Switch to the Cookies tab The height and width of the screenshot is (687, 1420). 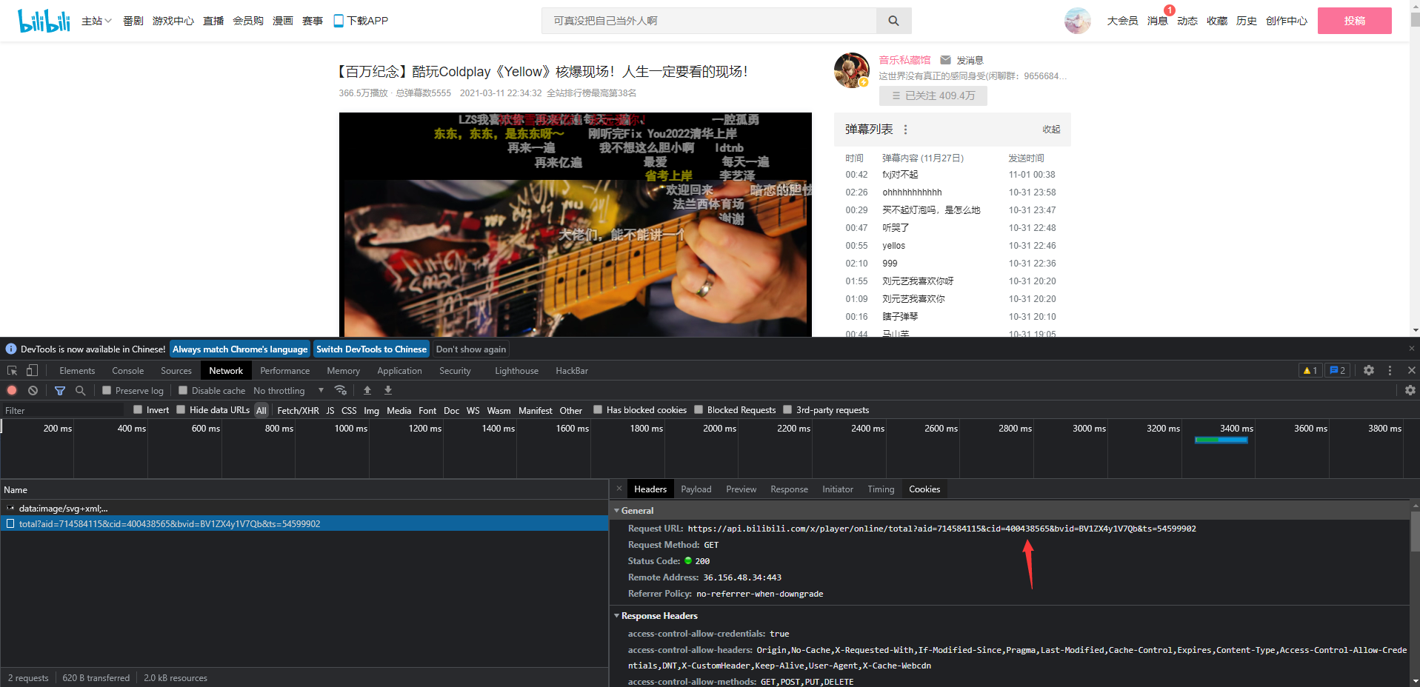[x=924, y=489]
